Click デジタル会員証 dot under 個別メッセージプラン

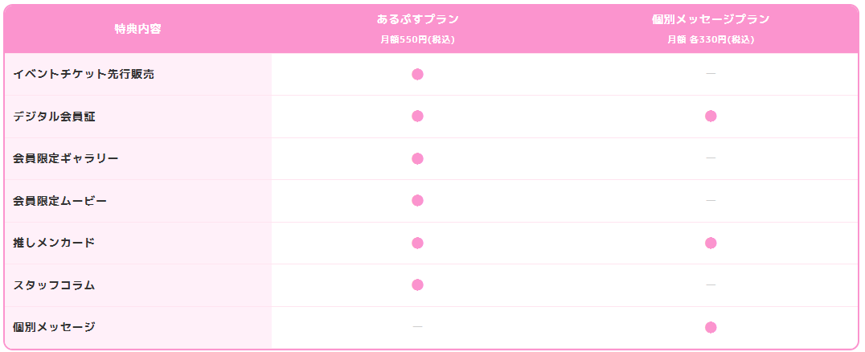(711, 116)
